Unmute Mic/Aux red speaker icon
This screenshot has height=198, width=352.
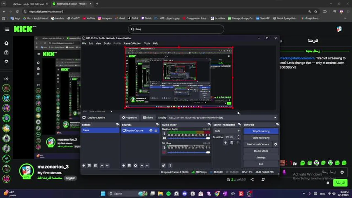[x=164, y=152]
